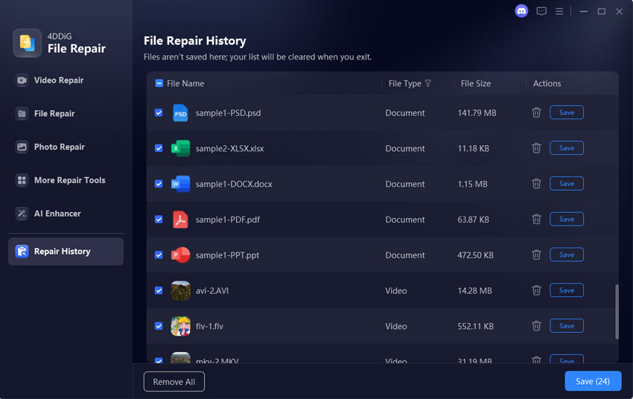Delete sample2-XLSX.xlsx with trash icon

click(x=536, y=148)
